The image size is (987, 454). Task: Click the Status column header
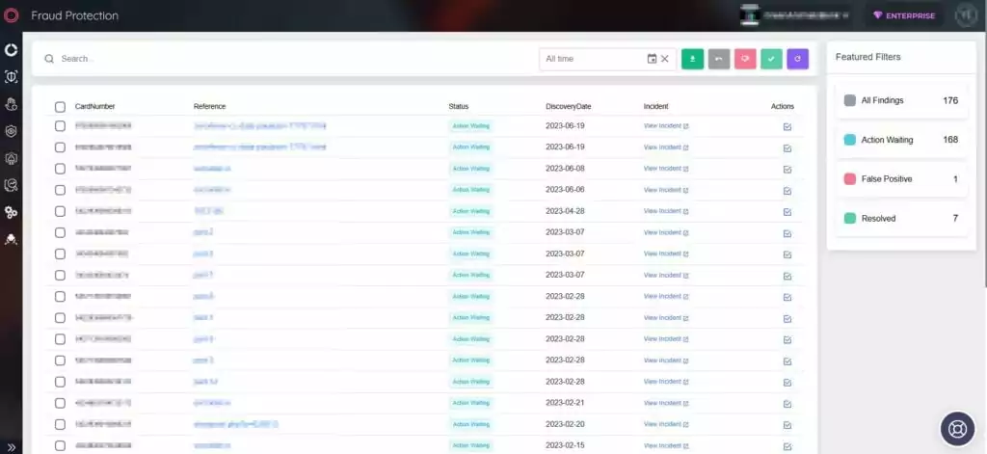coord(458,106)
